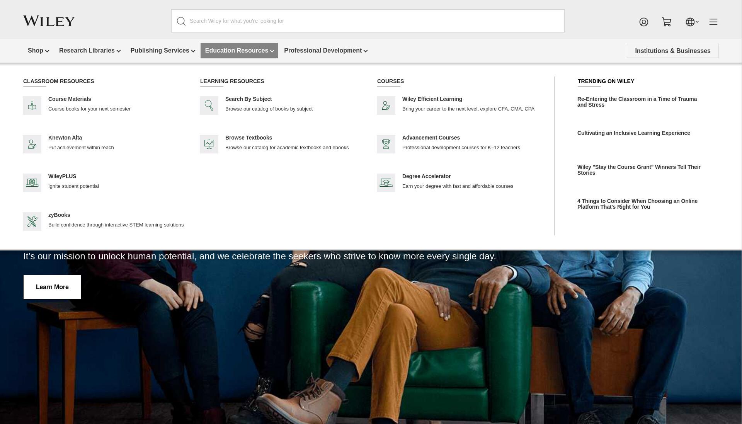Expand the Research Libraries menu
742x424 pixels.
coord(90,51)
